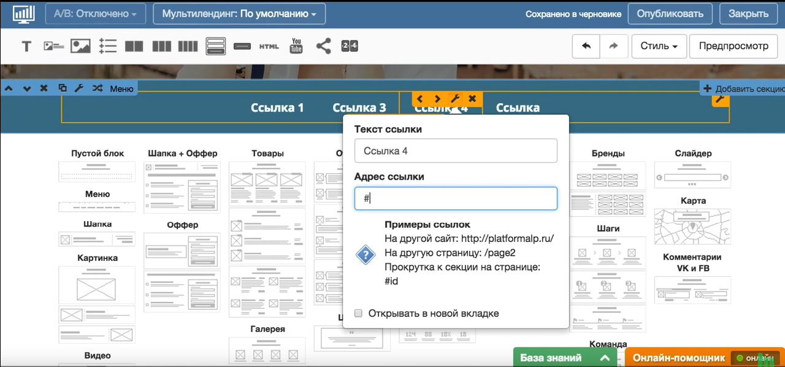Viewport: 785px width, 367px height.
Task: Insert a YouTube video block
Action: point(296,46)
